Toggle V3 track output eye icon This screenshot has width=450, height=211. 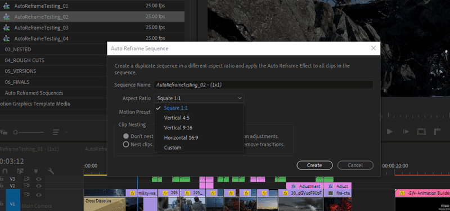39,179
